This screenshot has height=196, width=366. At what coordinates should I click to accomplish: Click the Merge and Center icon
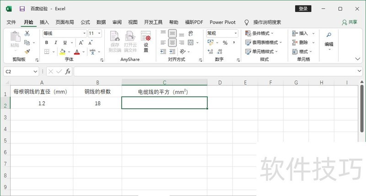(191, 42)
